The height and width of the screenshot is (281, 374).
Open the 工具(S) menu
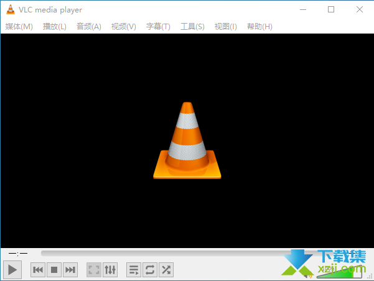(192, 27)
